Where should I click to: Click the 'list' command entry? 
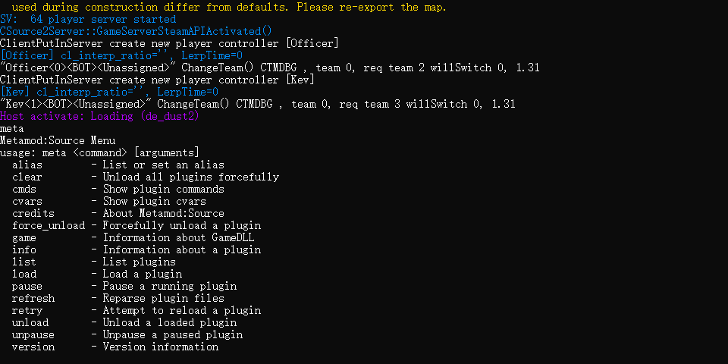[24, 262]
